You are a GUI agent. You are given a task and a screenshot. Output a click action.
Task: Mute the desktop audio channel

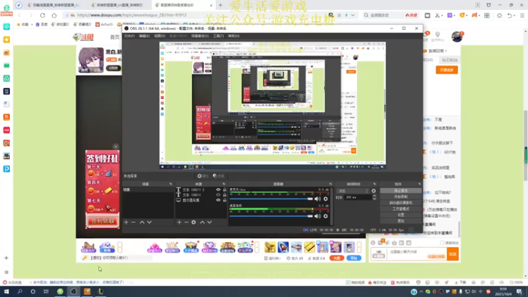coord(317,216)
